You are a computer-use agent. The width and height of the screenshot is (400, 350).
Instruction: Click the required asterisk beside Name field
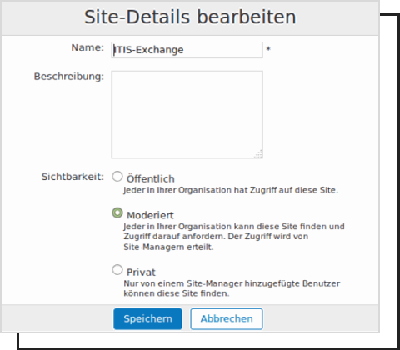[x=268, y=49]
